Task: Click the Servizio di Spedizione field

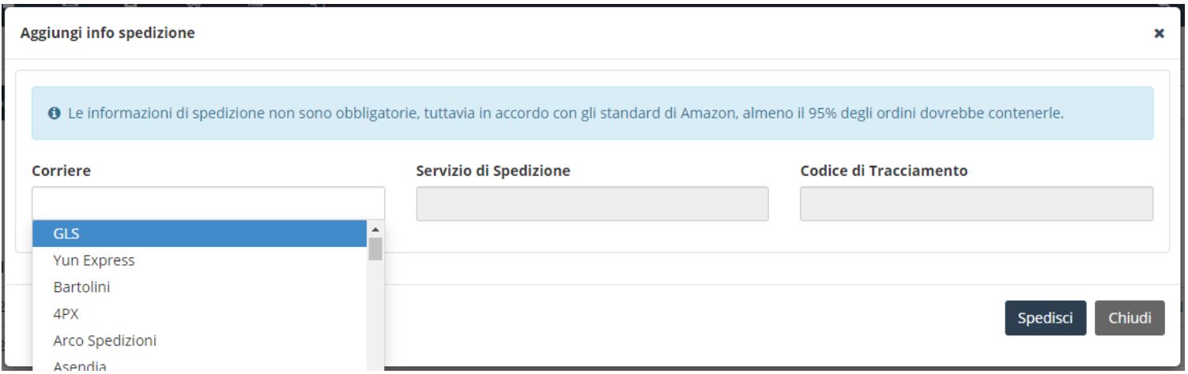Action: click(592, 204)
